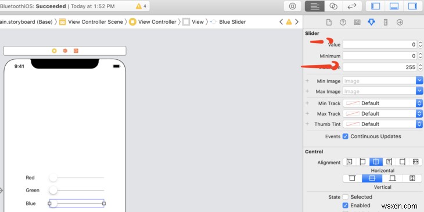Click the Green slider on canvas
424x212 pixels.
pyautogui.click(x=77, y=191)
